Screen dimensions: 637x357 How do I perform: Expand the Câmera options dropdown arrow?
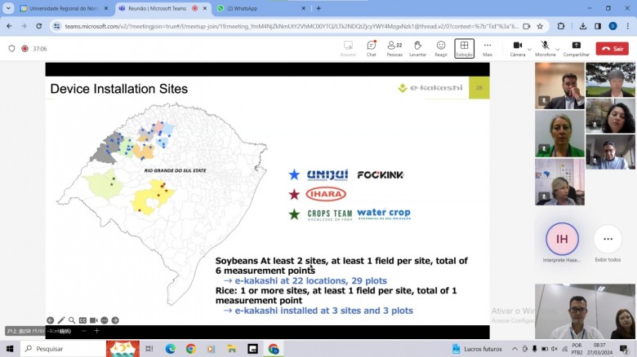[530, 48]
